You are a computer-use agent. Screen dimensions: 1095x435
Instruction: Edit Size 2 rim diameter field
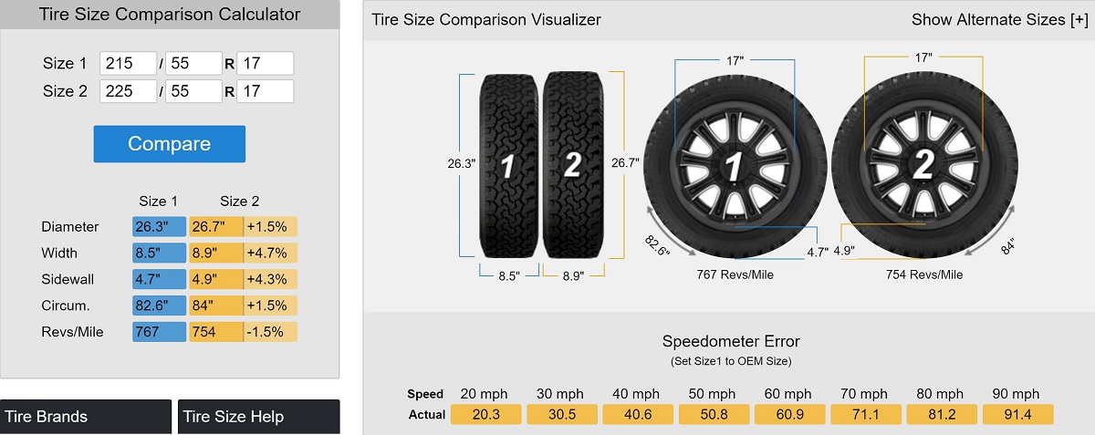click(266, 91)
